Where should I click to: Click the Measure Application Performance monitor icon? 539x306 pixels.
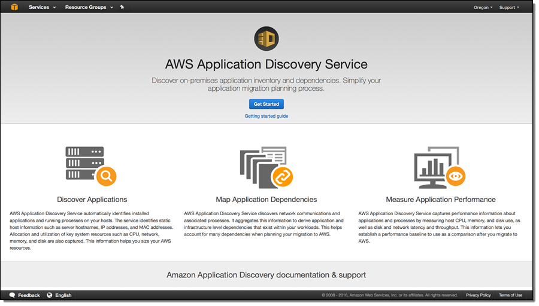pos(440,166)
